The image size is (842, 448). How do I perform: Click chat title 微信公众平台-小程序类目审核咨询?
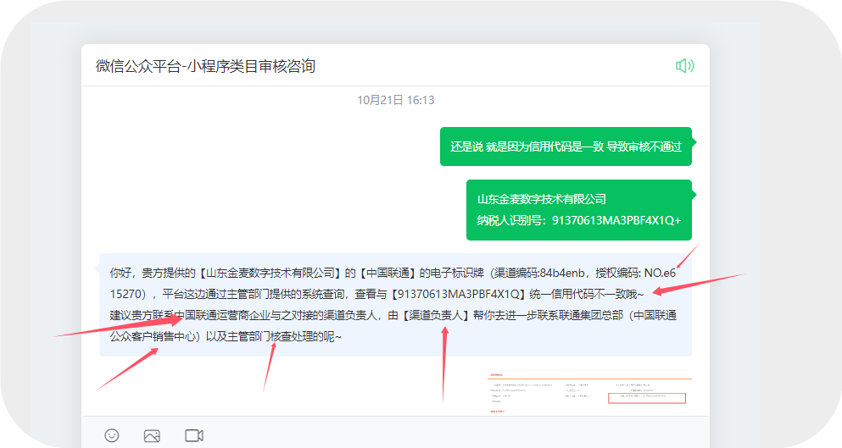(x=205, y=66)
